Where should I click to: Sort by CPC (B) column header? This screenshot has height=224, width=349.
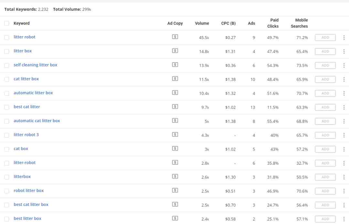(x=228, y=23)
